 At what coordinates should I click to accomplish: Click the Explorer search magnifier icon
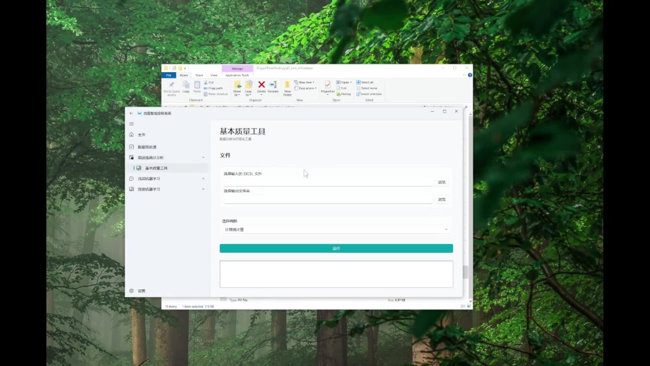pos(466,107)
